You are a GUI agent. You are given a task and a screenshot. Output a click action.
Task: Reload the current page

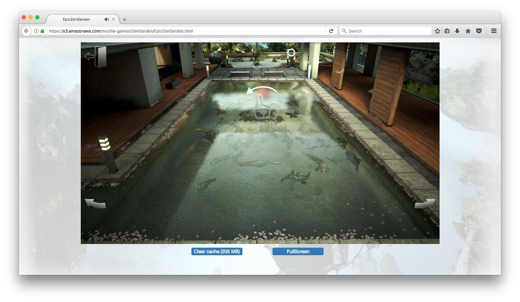[x=331, y=31]
